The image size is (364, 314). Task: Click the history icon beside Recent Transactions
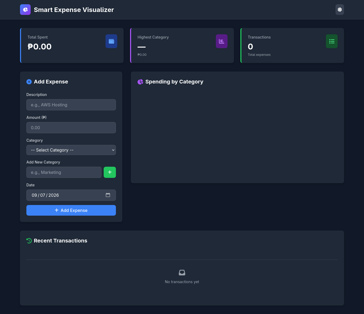[x=29, y=241]
